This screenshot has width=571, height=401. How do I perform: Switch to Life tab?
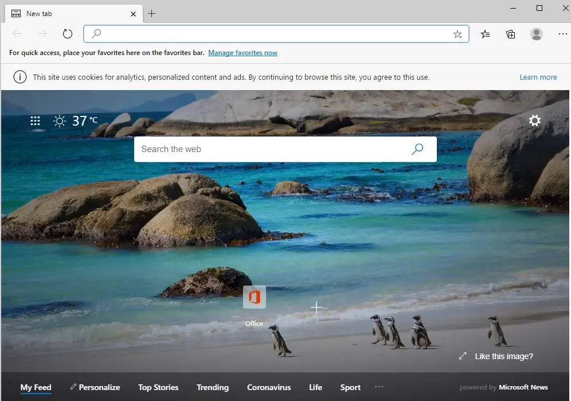pos(315,387)
